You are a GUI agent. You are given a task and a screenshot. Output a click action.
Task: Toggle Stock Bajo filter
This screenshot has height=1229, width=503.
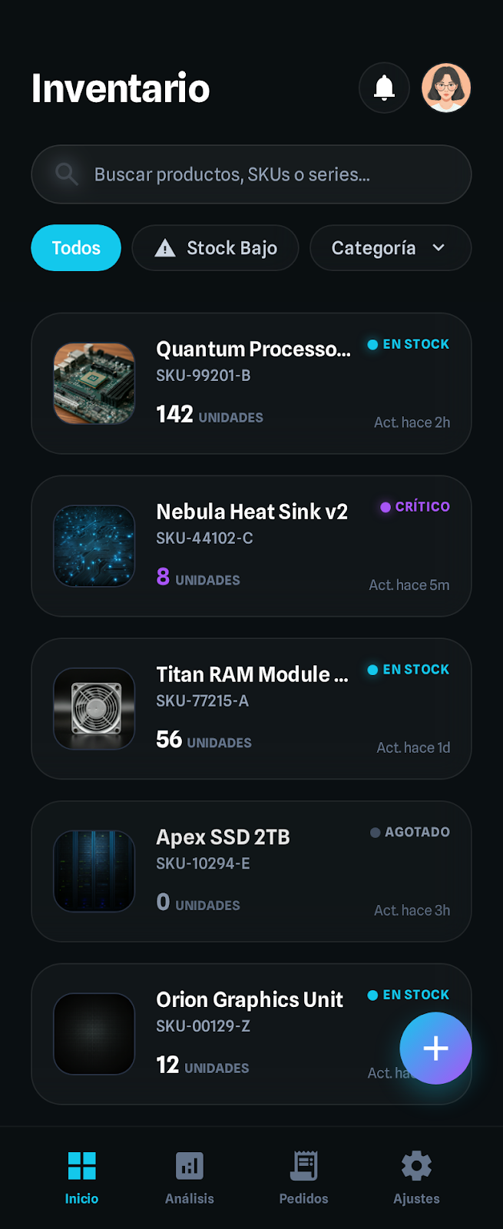point(216,248)
